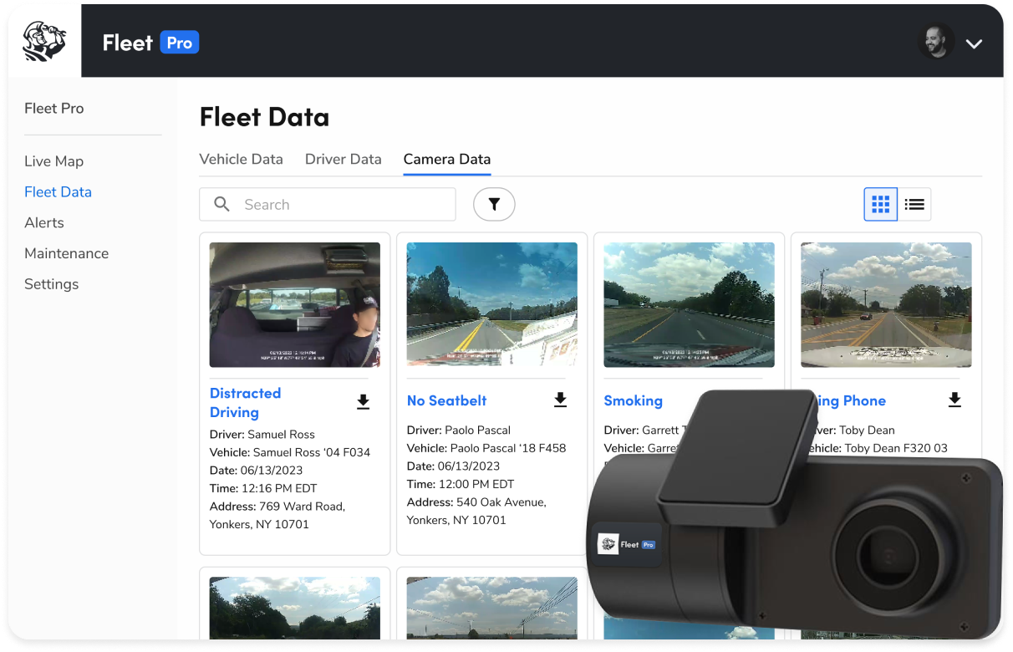The image size is (1013, 652).
Task: Navigate to the Alerts section
Action: point(43,222)
